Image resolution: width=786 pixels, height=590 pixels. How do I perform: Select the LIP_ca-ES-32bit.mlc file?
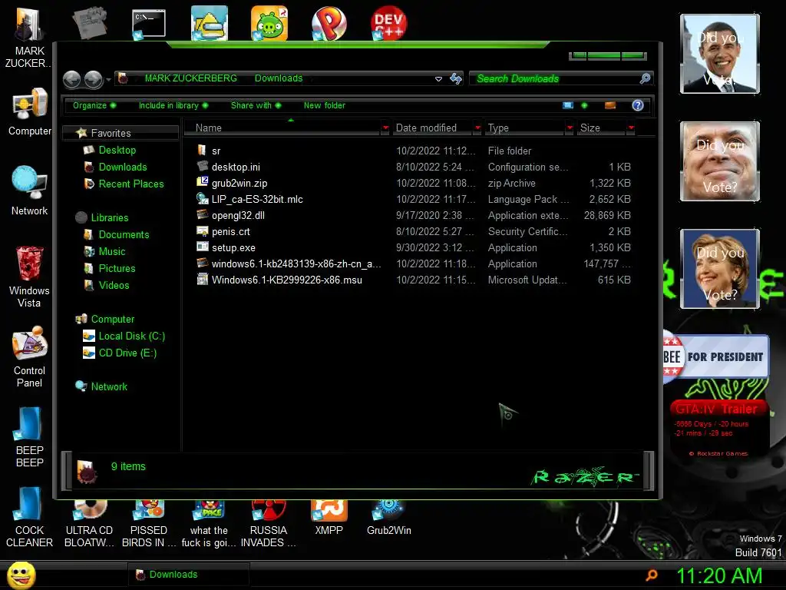(x=256, y=199)
